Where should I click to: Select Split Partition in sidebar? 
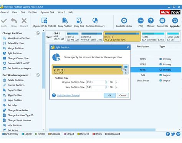point(12,53)
